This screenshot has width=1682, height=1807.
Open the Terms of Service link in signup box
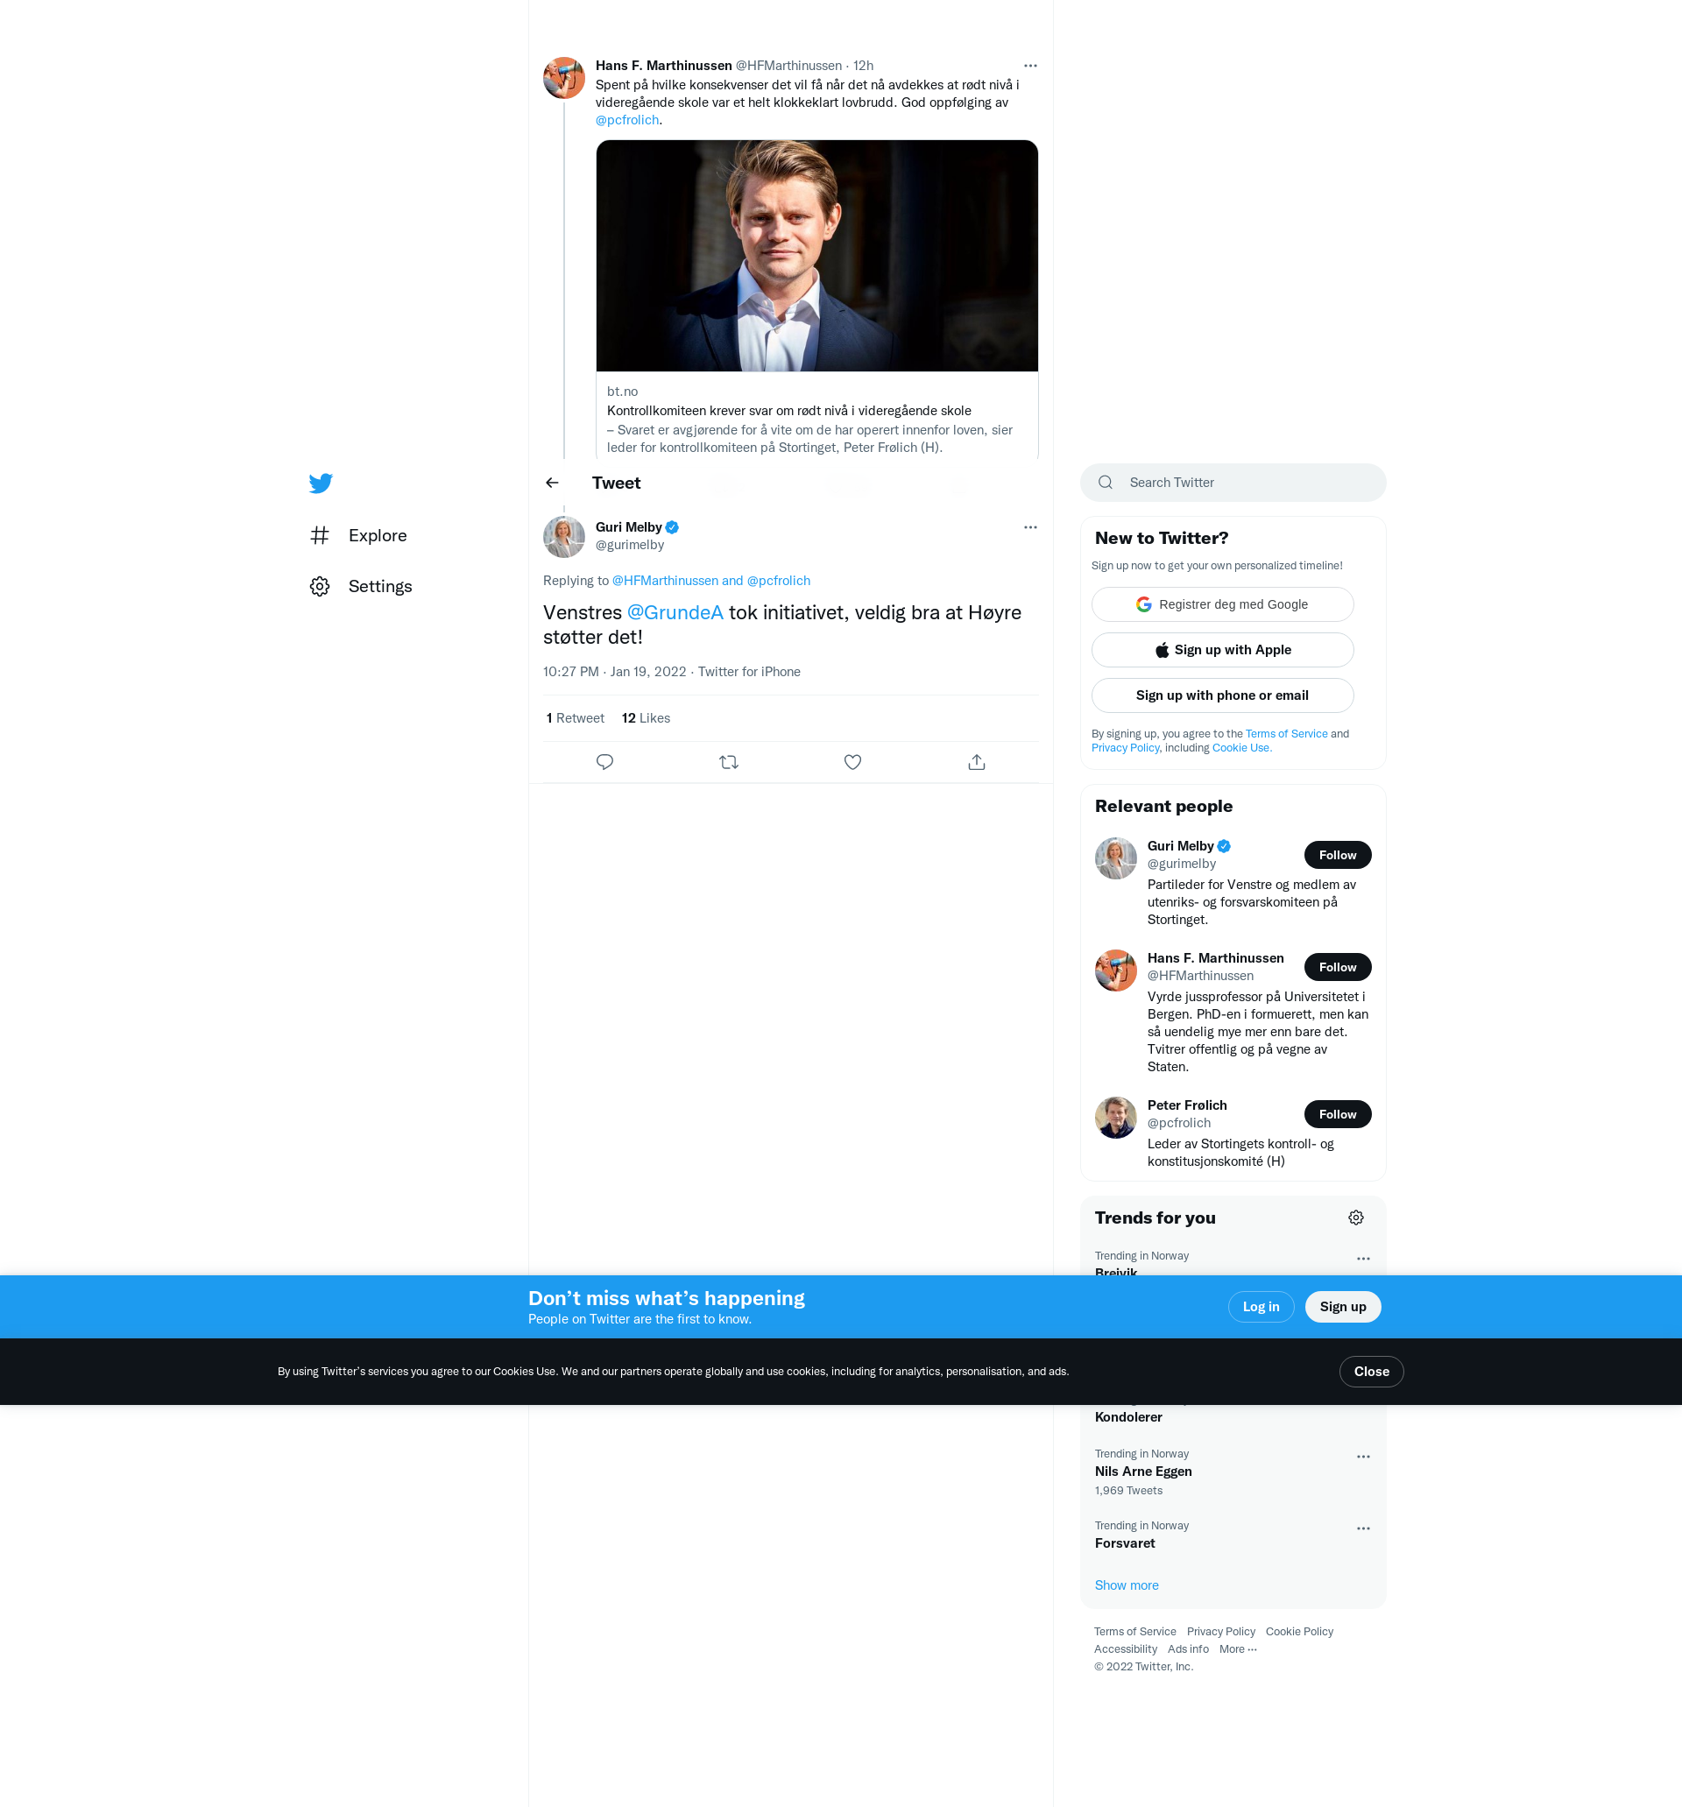[1286, 733]
